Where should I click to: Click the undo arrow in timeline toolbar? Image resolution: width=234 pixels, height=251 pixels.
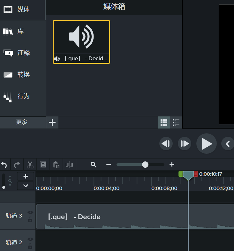coord(4,165)
